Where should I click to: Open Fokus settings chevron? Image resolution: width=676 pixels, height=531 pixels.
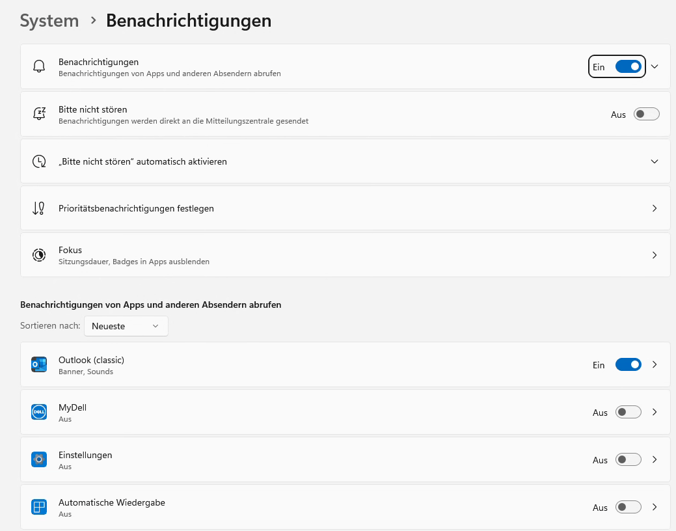(655, 255)
